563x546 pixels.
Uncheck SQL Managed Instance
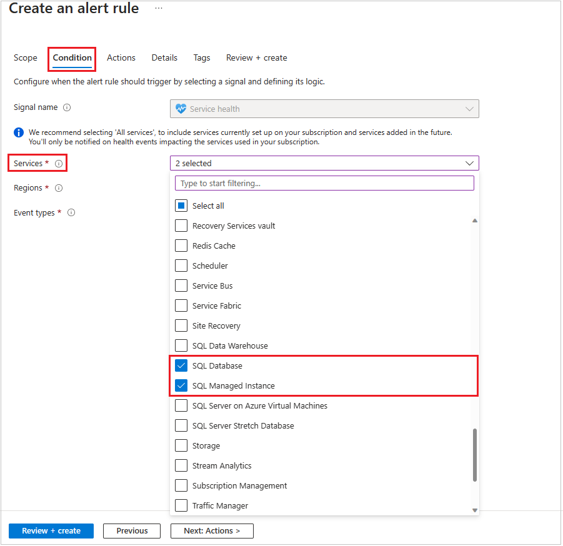click(181, 385)
